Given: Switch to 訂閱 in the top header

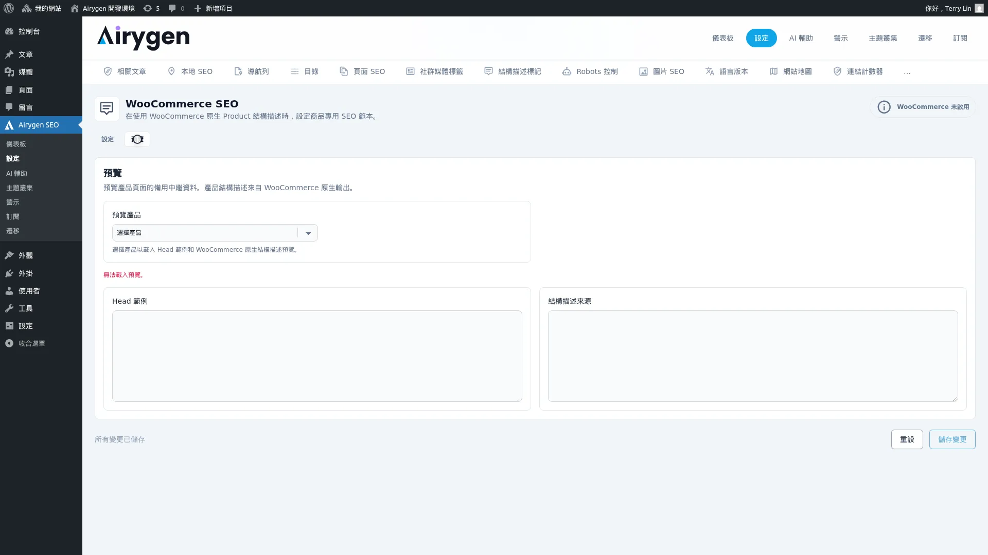Looking at the screenshot, I should (960, 38).
